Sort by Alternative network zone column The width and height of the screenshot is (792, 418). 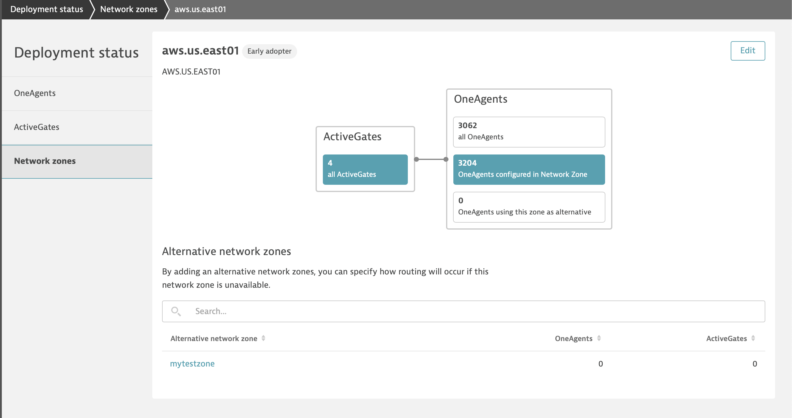pyautogui.click(x=218, y=338)
